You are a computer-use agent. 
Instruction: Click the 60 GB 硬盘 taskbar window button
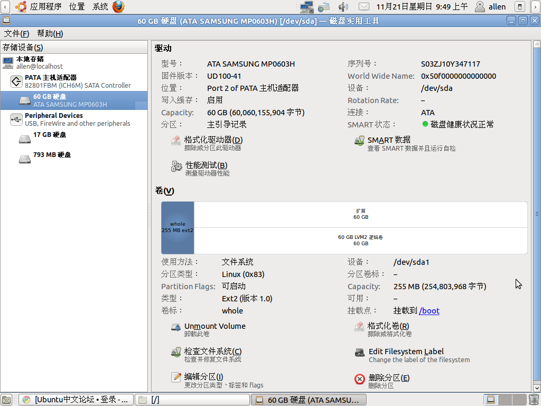click(x=309, y=400)
